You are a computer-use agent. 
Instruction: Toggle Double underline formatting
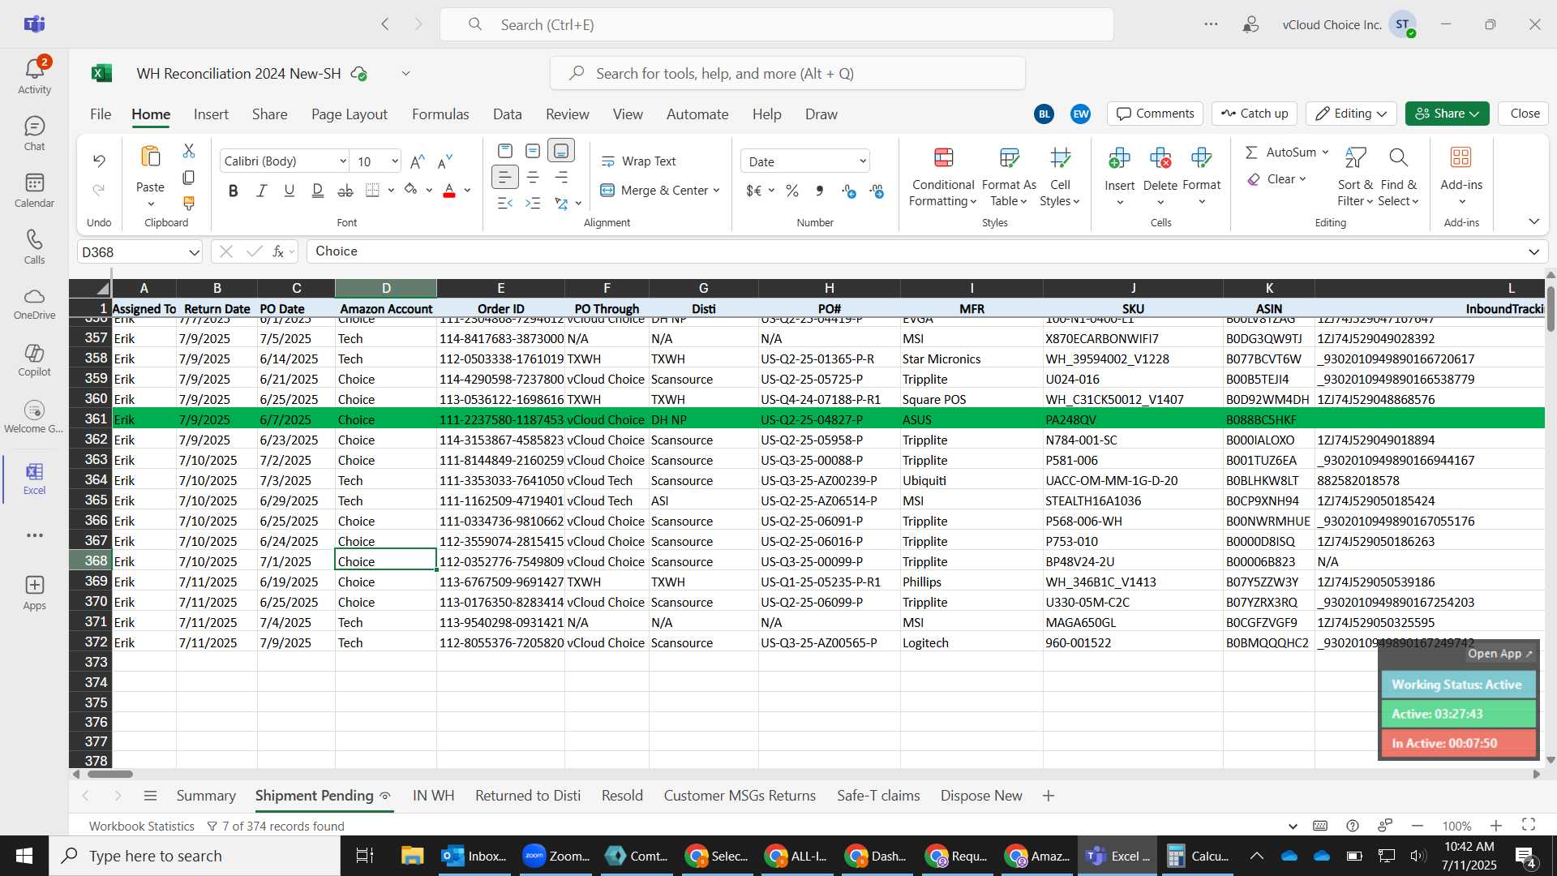[x=318, y=191]
